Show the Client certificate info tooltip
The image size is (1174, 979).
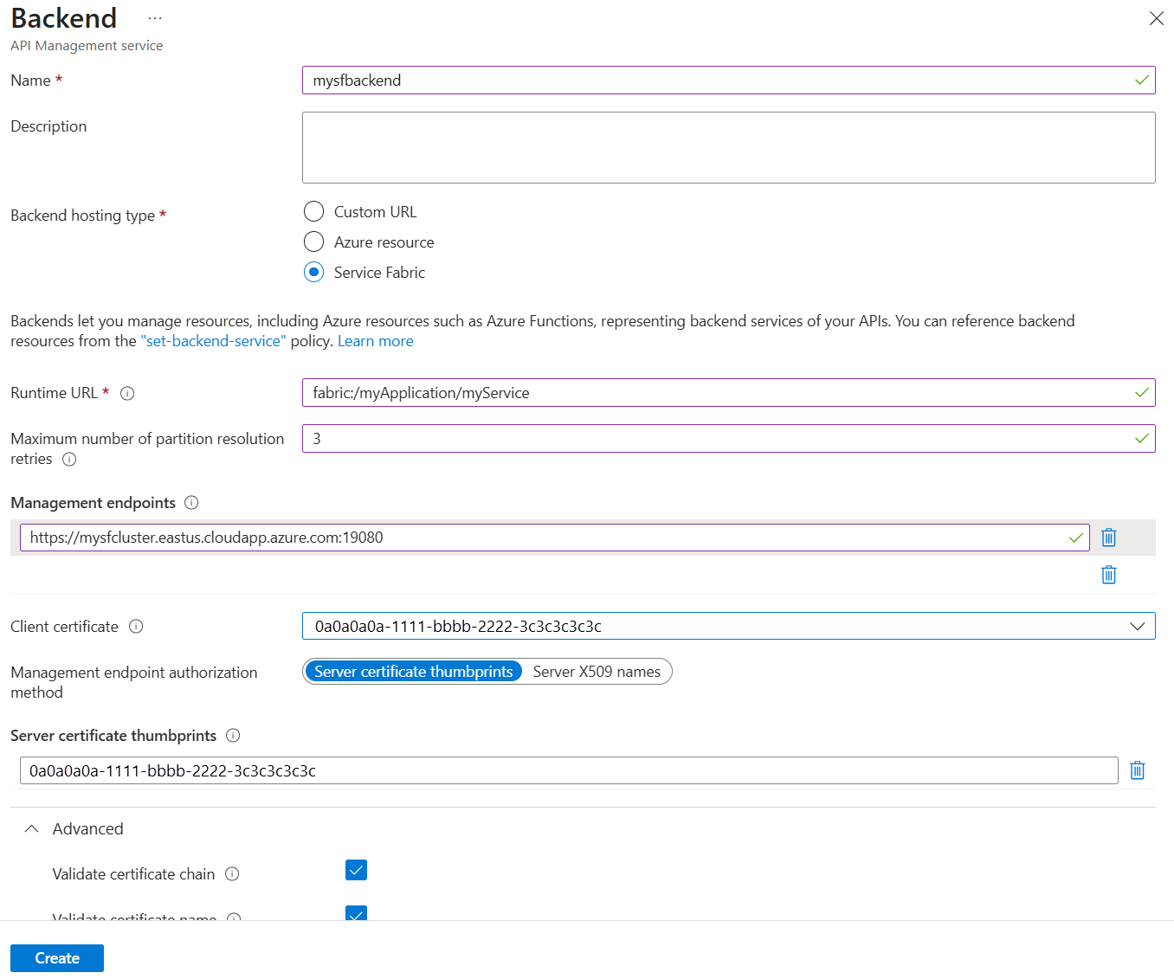136,626
